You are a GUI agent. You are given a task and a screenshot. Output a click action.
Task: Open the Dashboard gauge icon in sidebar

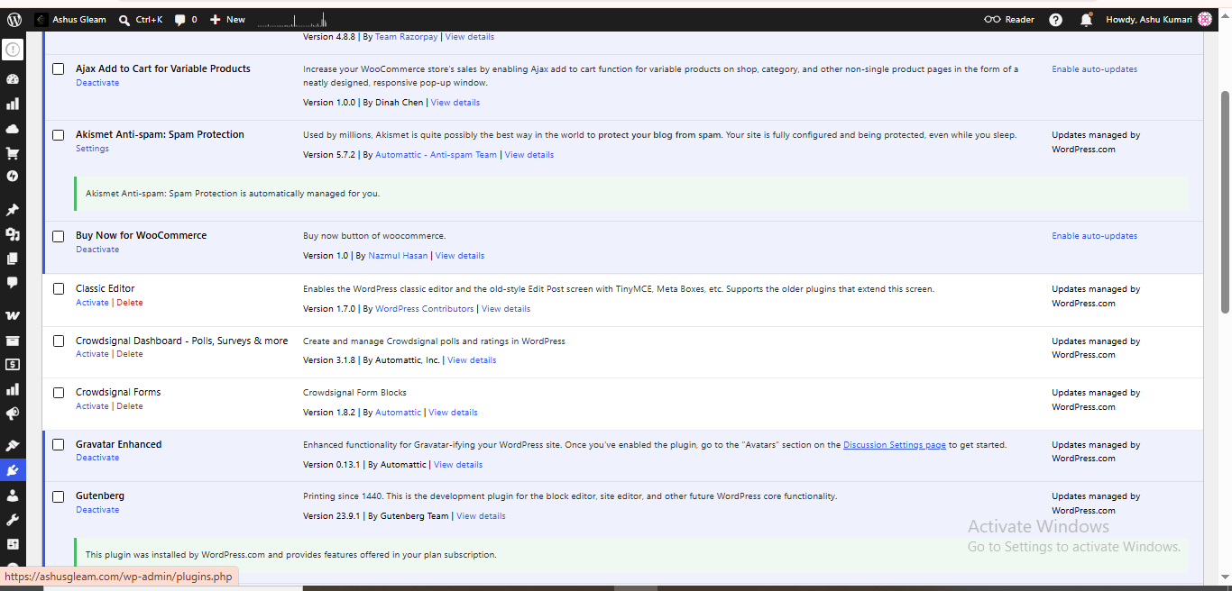[13, 79]
